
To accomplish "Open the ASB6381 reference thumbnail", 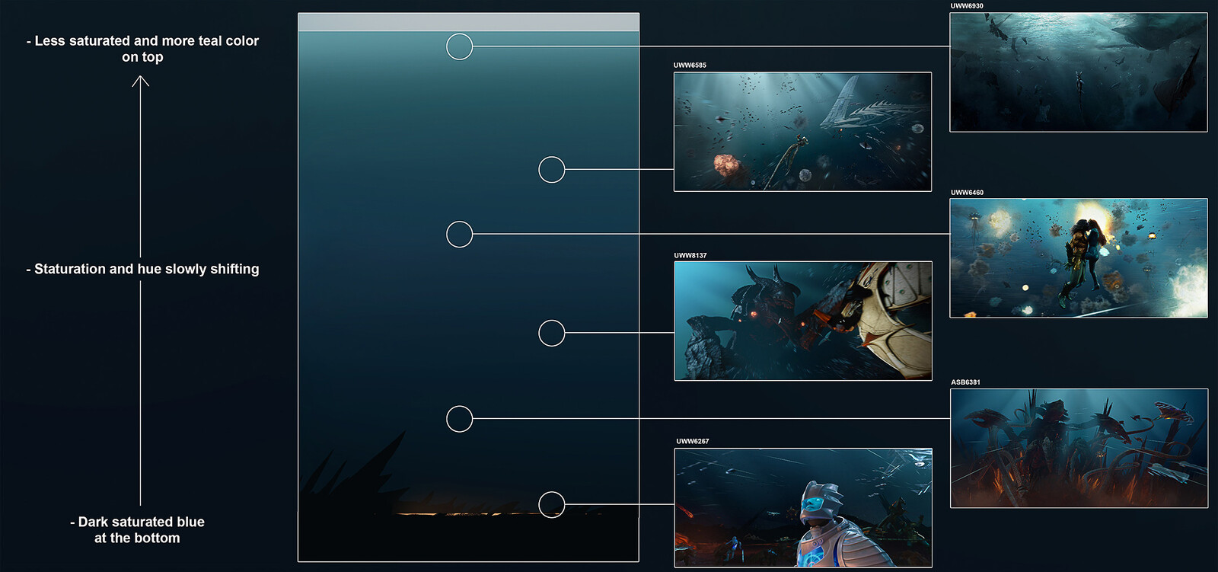I will (1079, 448).
